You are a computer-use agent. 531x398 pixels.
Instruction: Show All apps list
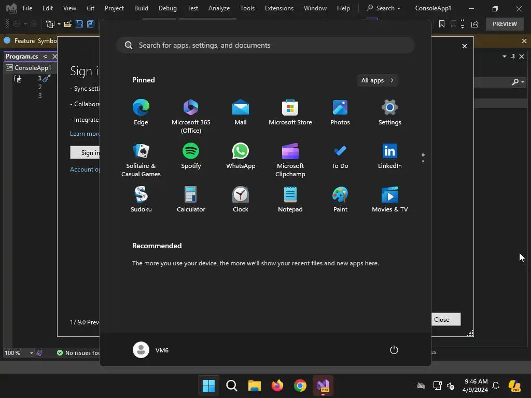coord(378,80)
